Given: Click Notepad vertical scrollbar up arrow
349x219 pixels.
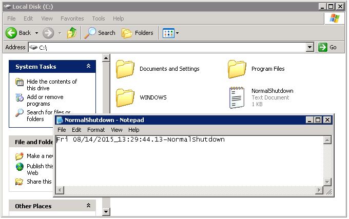Looking at the screenshot, I should [x=327, y=140].
